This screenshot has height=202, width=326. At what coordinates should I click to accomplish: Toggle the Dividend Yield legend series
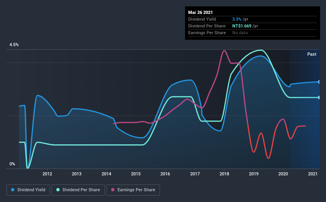[28, 190]
